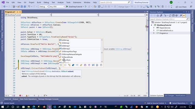The height and width of the screenshot is (109, 195).
Task: Switch to the Notifications tab
Action: coord(180,96)
